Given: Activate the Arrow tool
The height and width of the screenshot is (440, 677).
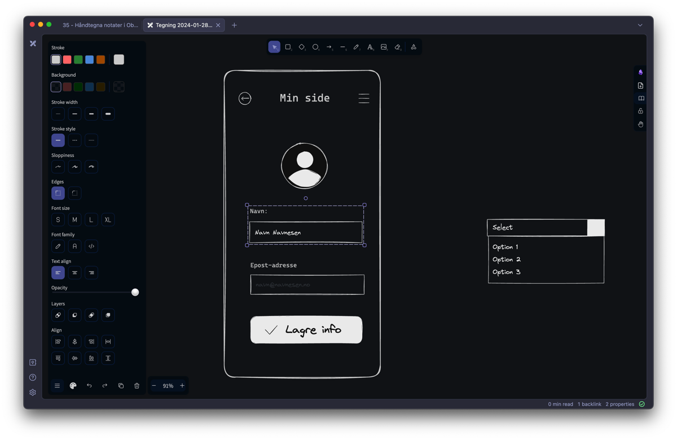Looking at the screenshot, I should click(329, 47).
